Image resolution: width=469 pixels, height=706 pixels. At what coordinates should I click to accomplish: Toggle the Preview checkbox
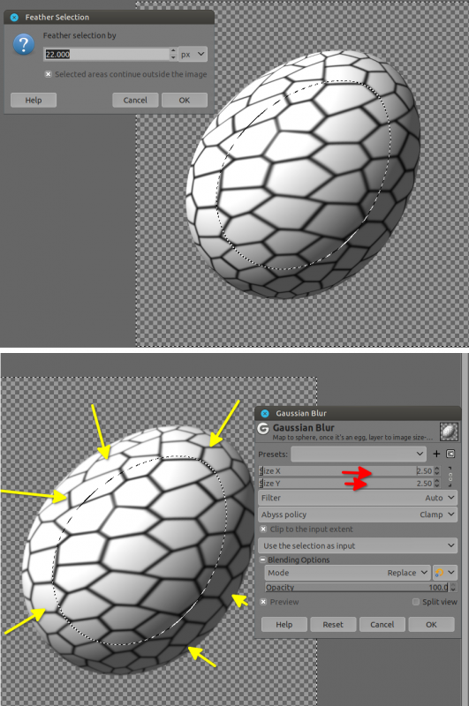(263, 602)
